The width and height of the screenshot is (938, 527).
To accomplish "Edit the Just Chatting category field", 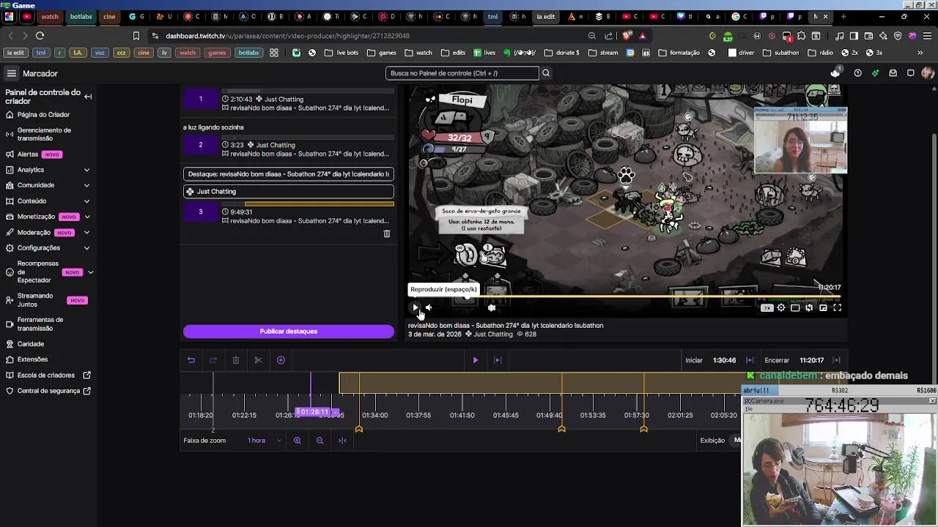I will [289, 192].
